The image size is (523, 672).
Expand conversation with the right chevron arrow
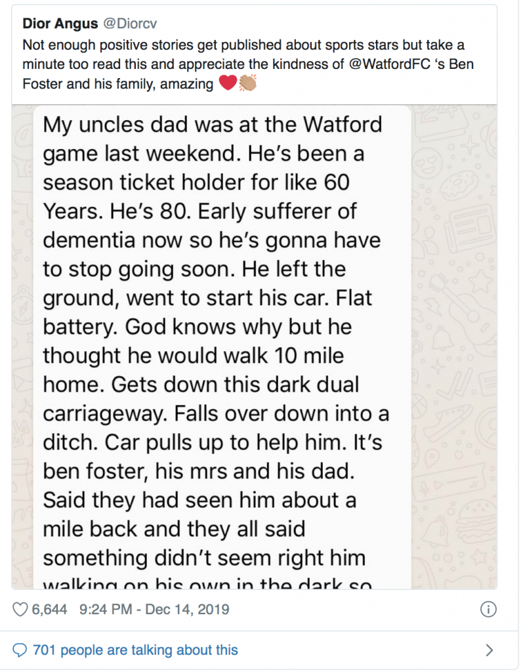[x=489, y=650]
